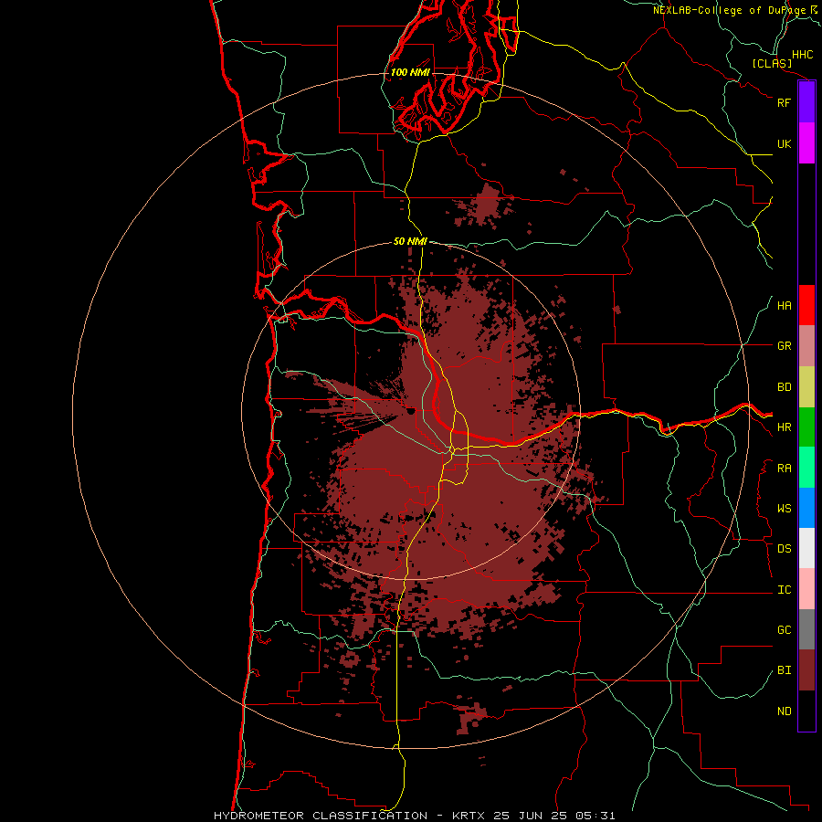
Task: Select the GR pink legend swatch
Action: [x=806, y=346]
